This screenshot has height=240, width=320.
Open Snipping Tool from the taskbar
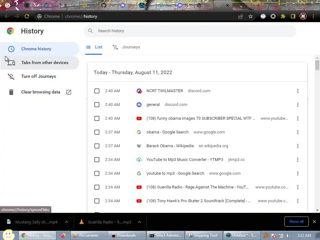(203, 235)
